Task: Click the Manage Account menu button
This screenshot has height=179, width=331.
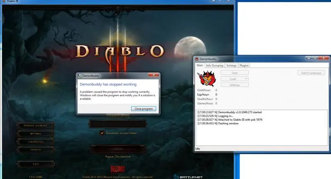Action: coord(36,126)
